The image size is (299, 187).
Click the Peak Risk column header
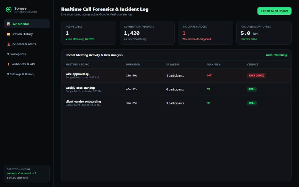click(213, 65)
